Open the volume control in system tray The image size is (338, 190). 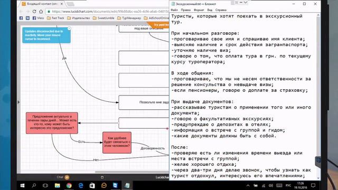[x=271, y=185]
